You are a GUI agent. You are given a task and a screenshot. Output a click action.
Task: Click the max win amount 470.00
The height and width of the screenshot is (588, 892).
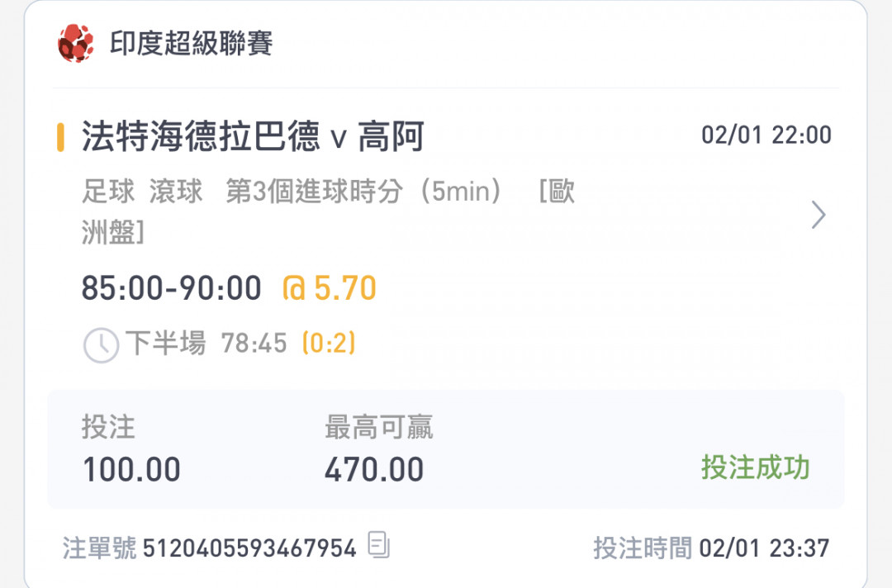pos(374,470)
